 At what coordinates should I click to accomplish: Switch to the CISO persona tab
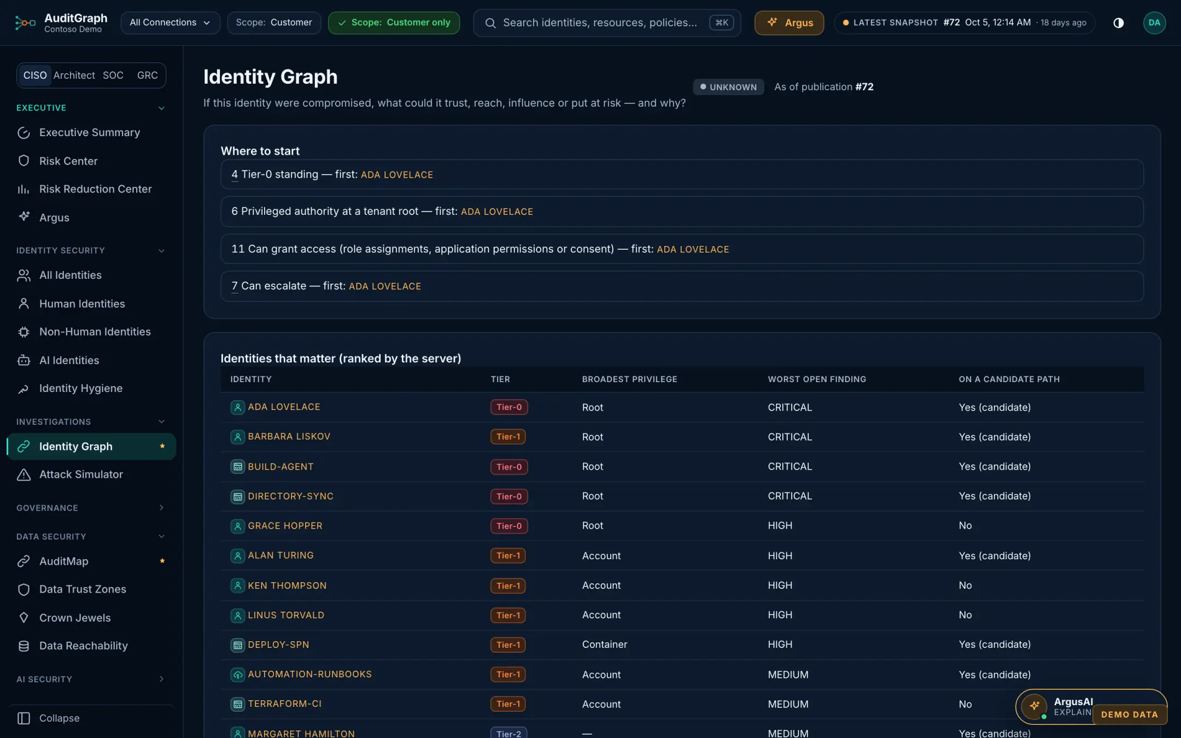click(35, 75)
